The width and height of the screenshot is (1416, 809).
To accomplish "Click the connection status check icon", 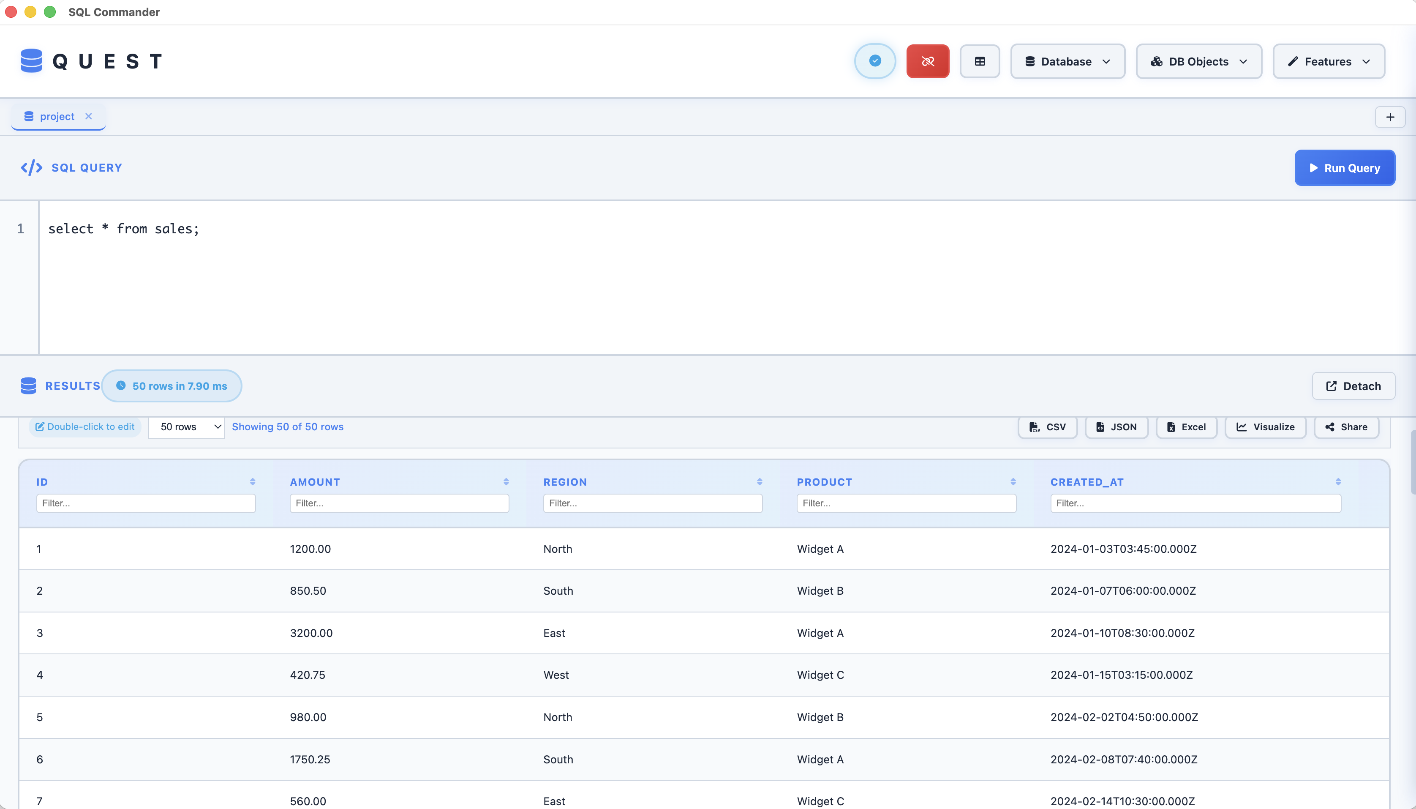I will pyautogui.click(x=874, y=61).
